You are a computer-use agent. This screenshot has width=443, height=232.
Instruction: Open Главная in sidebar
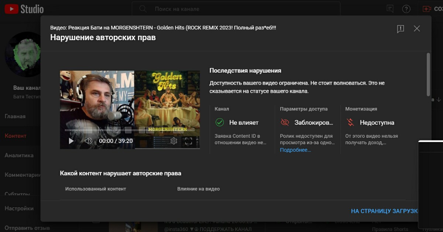pyautogui.click(x=15, y=116)
